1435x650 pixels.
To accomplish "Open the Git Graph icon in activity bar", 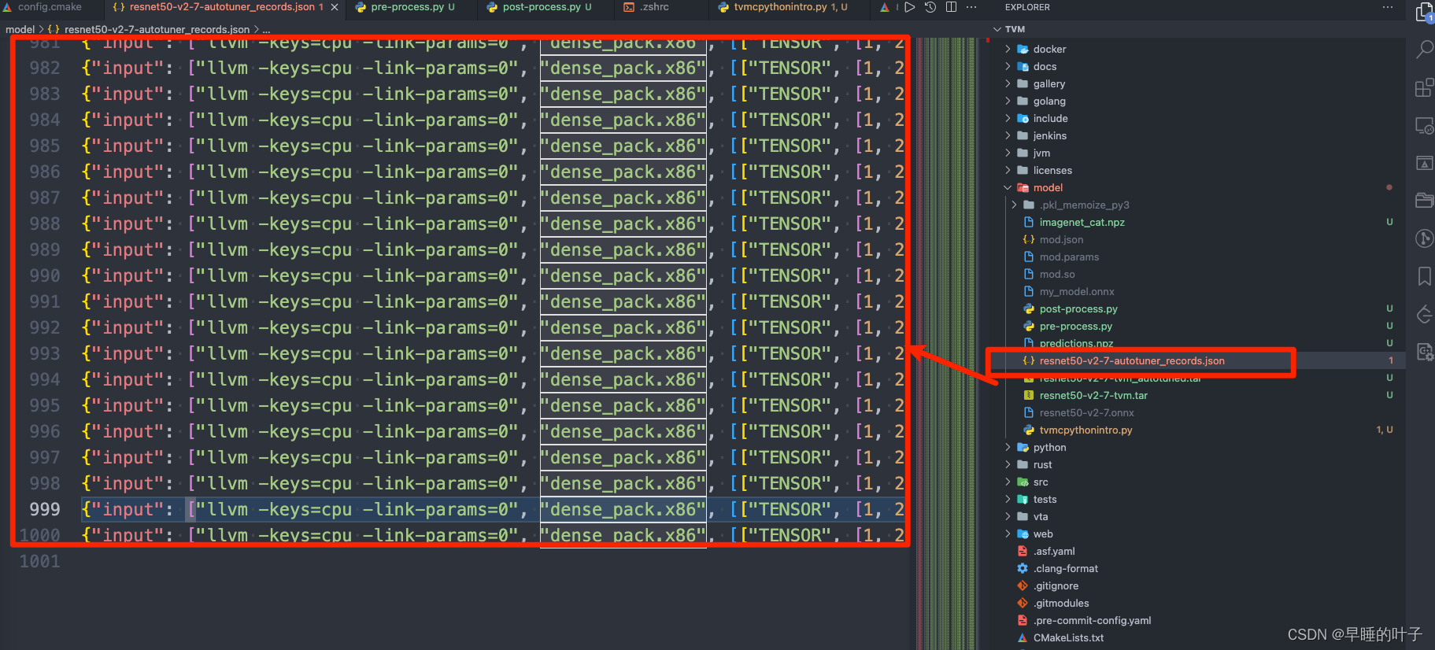I will pos(1424,238).
